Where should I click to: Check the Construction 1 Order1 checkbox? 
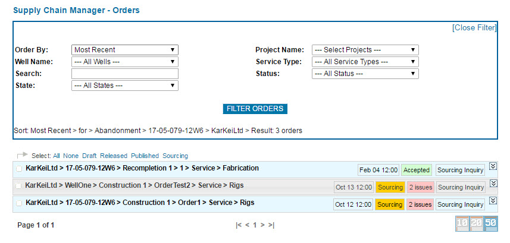tap(19, 203)
